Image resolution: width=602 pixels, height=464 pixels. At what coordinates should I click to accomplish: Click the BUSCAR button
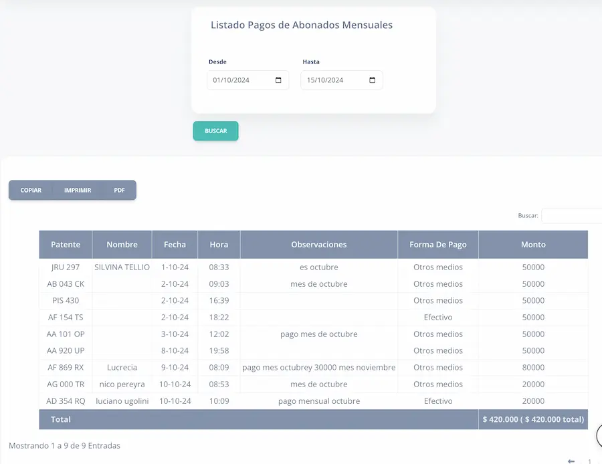(215, 131)
